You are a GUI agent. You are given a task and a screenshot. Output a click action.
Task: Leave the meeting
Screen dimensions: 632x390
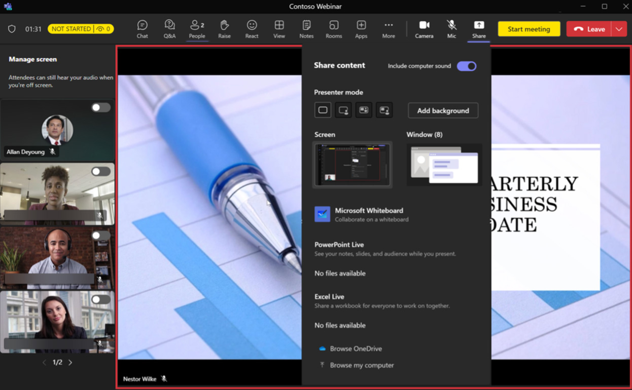coord(589,29)
